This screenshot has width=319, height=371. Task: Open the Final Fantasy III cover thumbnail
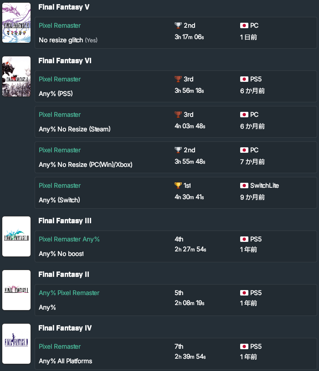pos(16,236)
